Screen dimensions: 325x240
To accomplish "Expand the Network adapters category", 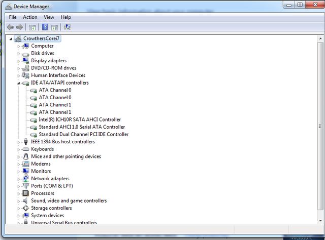I will point(18,179).
